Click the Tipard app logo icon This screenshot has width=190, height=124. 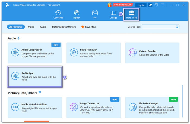click(8, 5)
